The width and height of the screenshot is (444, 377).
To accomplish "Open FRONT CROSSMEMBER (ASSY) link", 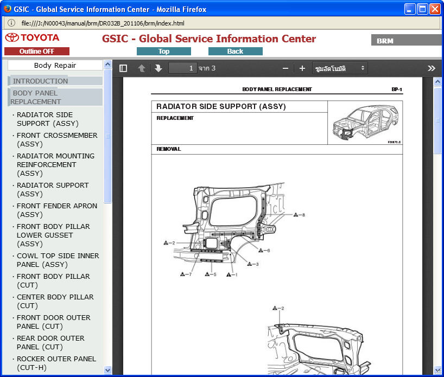I will tap(57, 140).
